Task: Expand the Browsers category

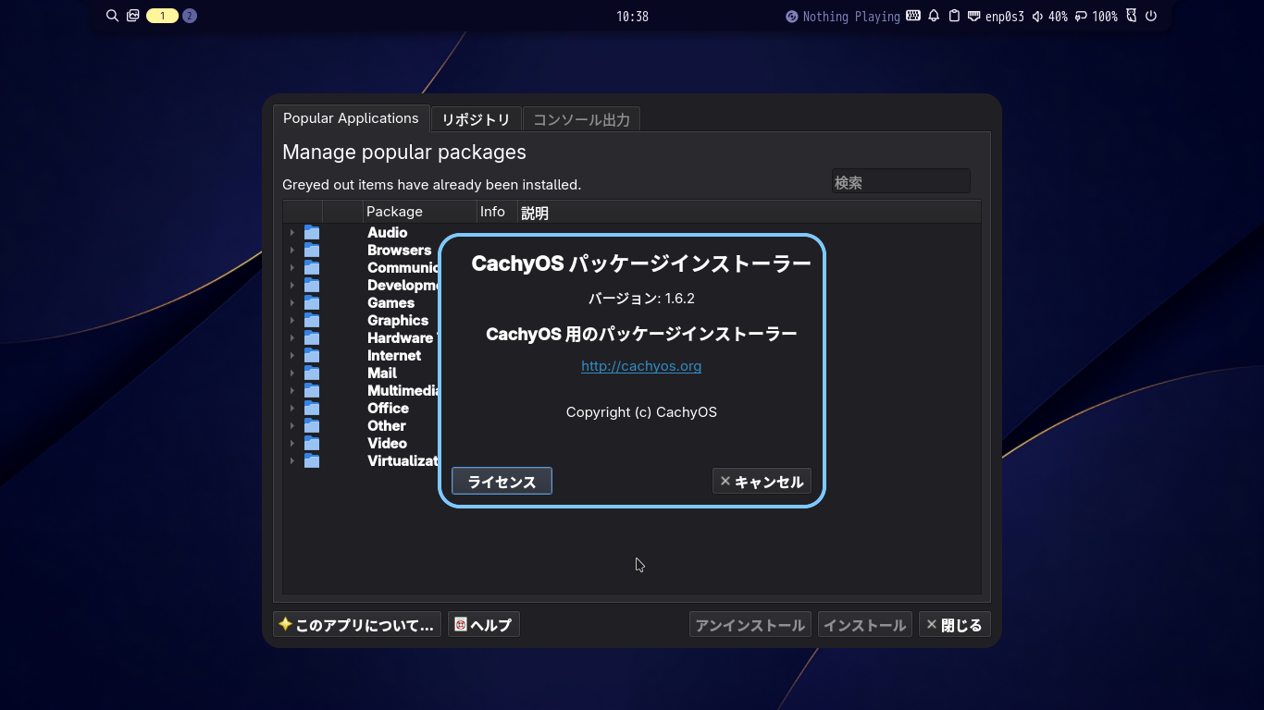Action: point(292,251)
